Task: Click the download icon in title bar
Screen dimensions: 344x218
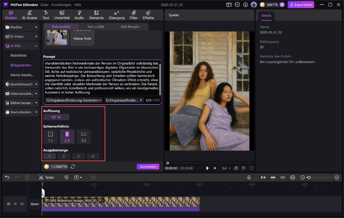Action: pyautogui.click(x=246, y=5)
